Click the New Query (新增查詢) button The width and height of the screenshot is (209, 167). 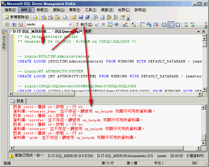(x=17, y=17)
